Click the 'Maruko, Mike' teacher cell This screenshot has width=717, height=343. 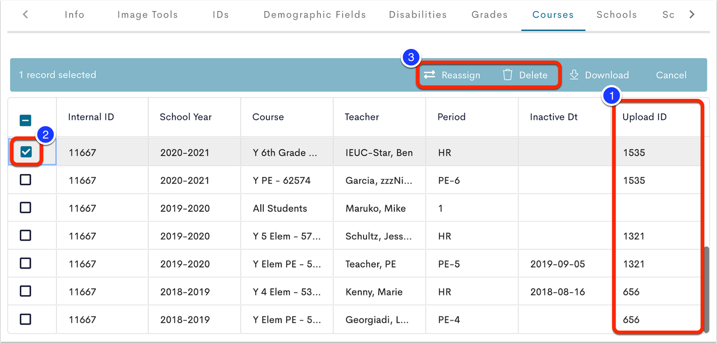coord(376,208)
